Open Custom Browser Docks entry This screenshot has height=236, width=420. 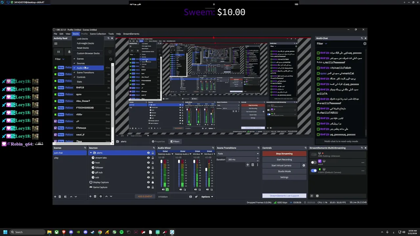[x=88, y=53]
